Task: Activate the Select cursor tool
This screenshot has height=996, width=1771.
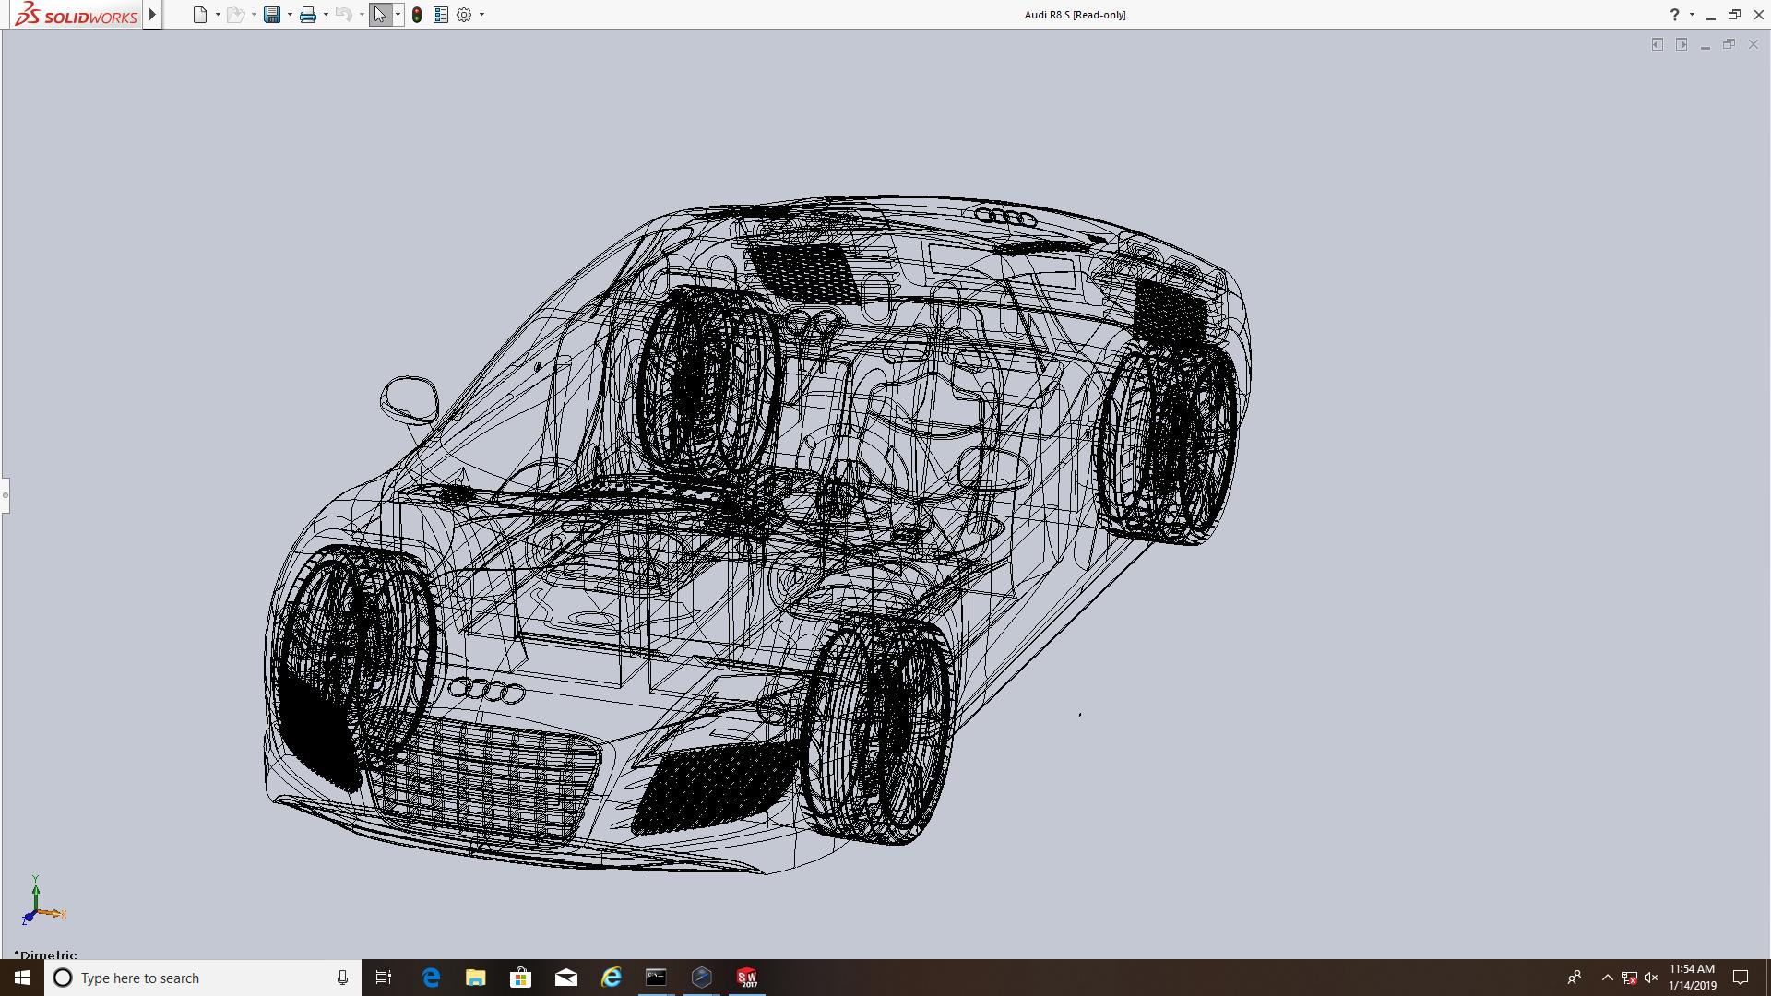Action: 380,15
